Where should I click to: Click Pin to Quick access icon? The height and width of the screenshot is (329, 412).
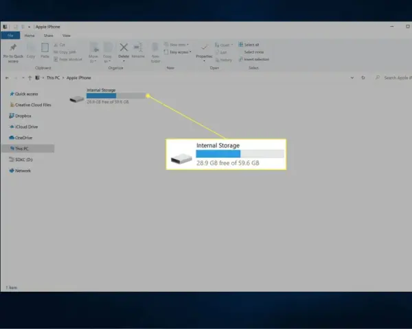[13, 48]
